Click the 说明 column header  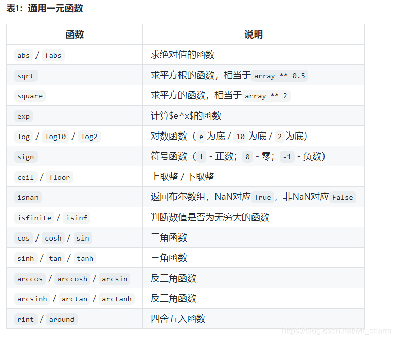pyautogui.click(x=254, y=35)
